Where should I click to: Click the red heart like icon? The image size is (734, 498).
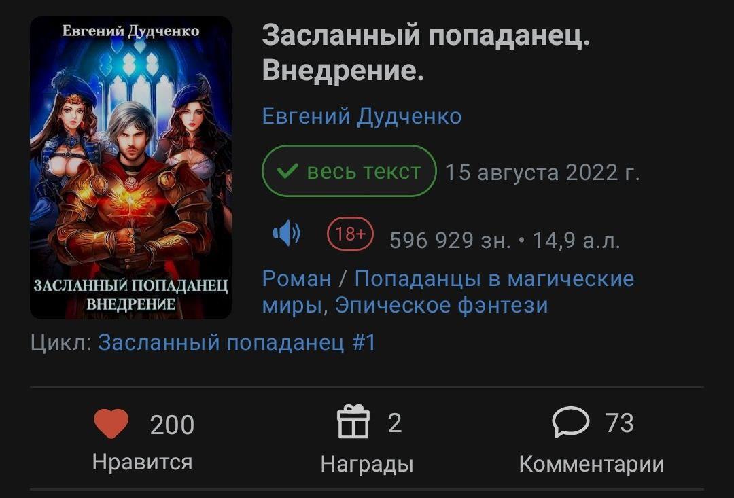pos(111,423)
